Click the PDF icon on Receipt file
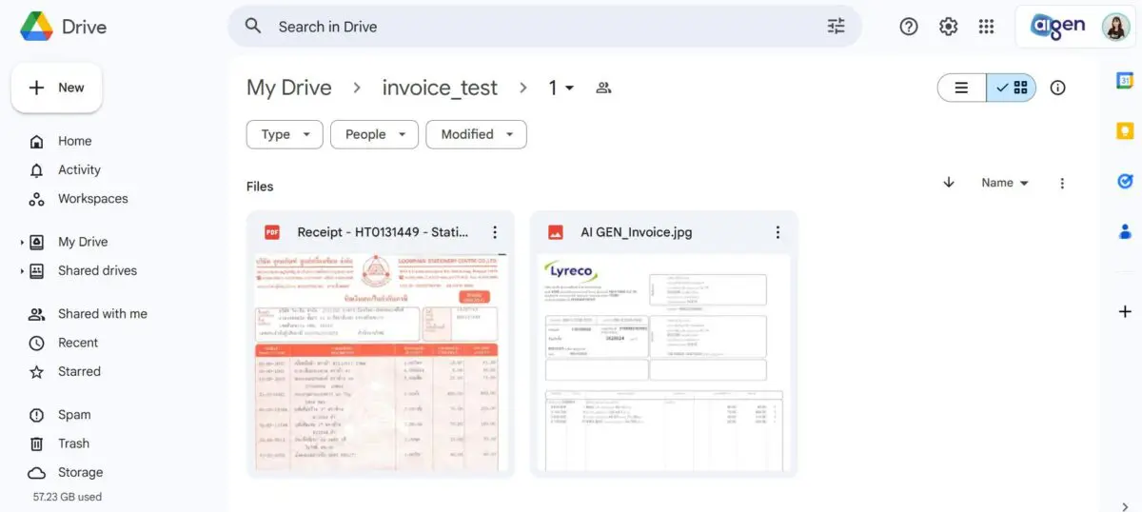 (x=272, y=232)
